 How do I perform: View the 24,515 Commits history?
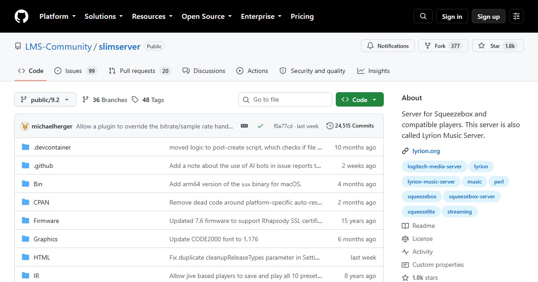350,126
